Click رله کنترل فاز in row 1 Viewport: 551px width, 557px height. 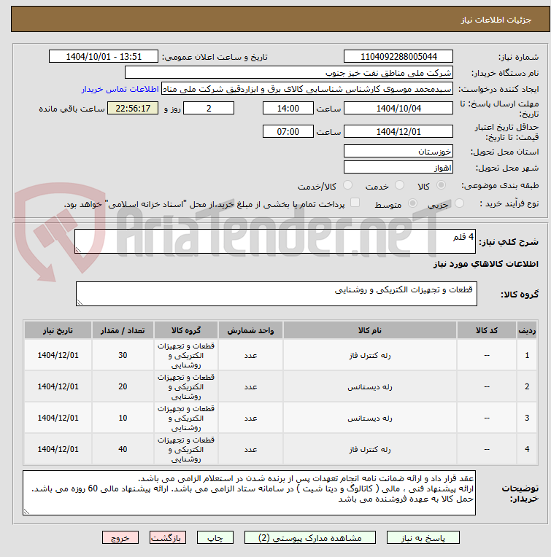tap(370, 355)
